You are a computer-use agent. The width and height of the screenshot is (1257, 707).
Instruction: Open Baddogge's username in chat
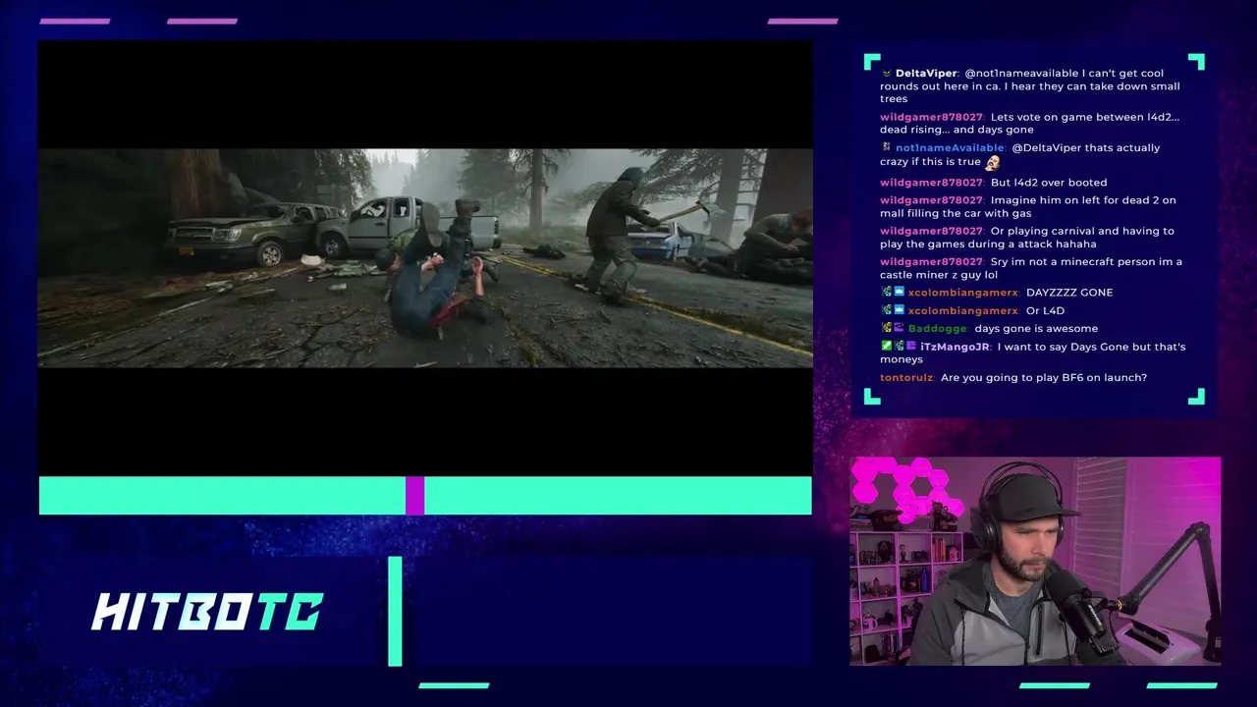tap(937, 329)
